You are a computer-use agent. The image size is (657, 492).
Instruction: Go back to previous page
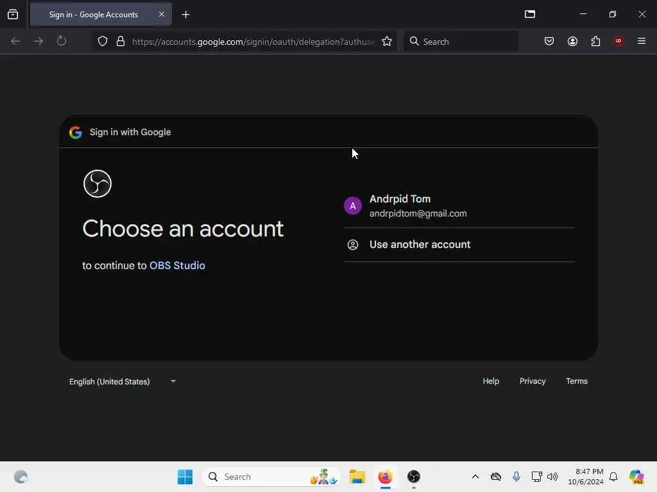(x=15, y=42)
